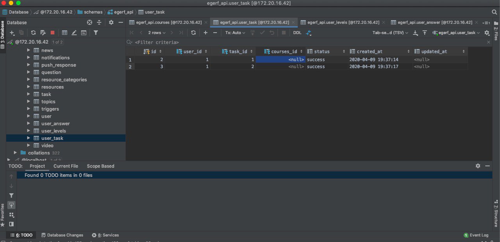This screenshot has width=500, height=242.
Task: Select the Scope Based TODO tab
Action: pyautogui.click(x=100, y=166)
